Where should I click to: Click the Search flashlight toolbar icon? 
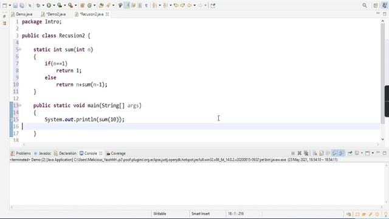click(108, 5)
